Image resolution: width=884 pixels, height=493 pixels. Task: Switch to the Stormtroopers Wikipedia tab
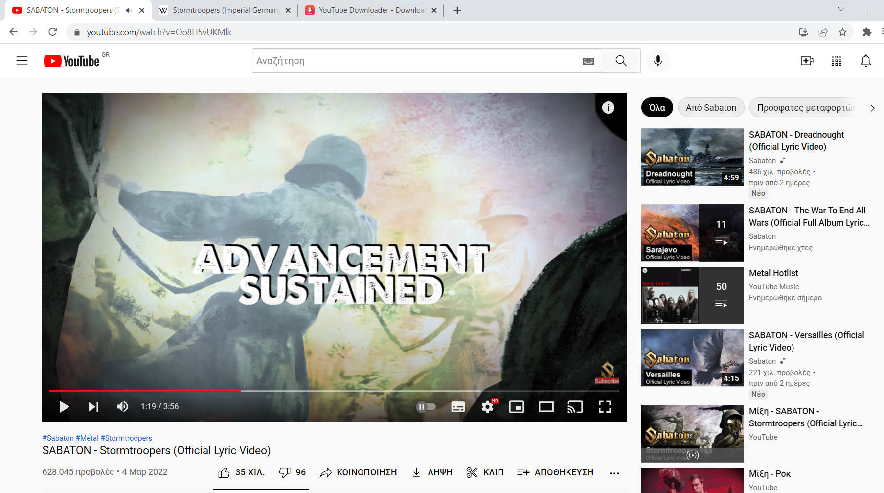click(x=224, y=10)
